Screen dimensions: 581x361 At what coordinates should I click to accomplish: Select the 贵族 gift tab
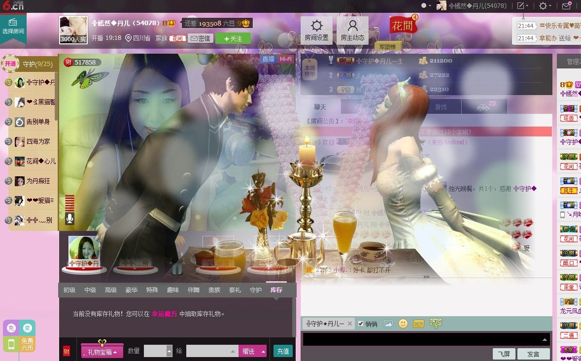(214, 290)
